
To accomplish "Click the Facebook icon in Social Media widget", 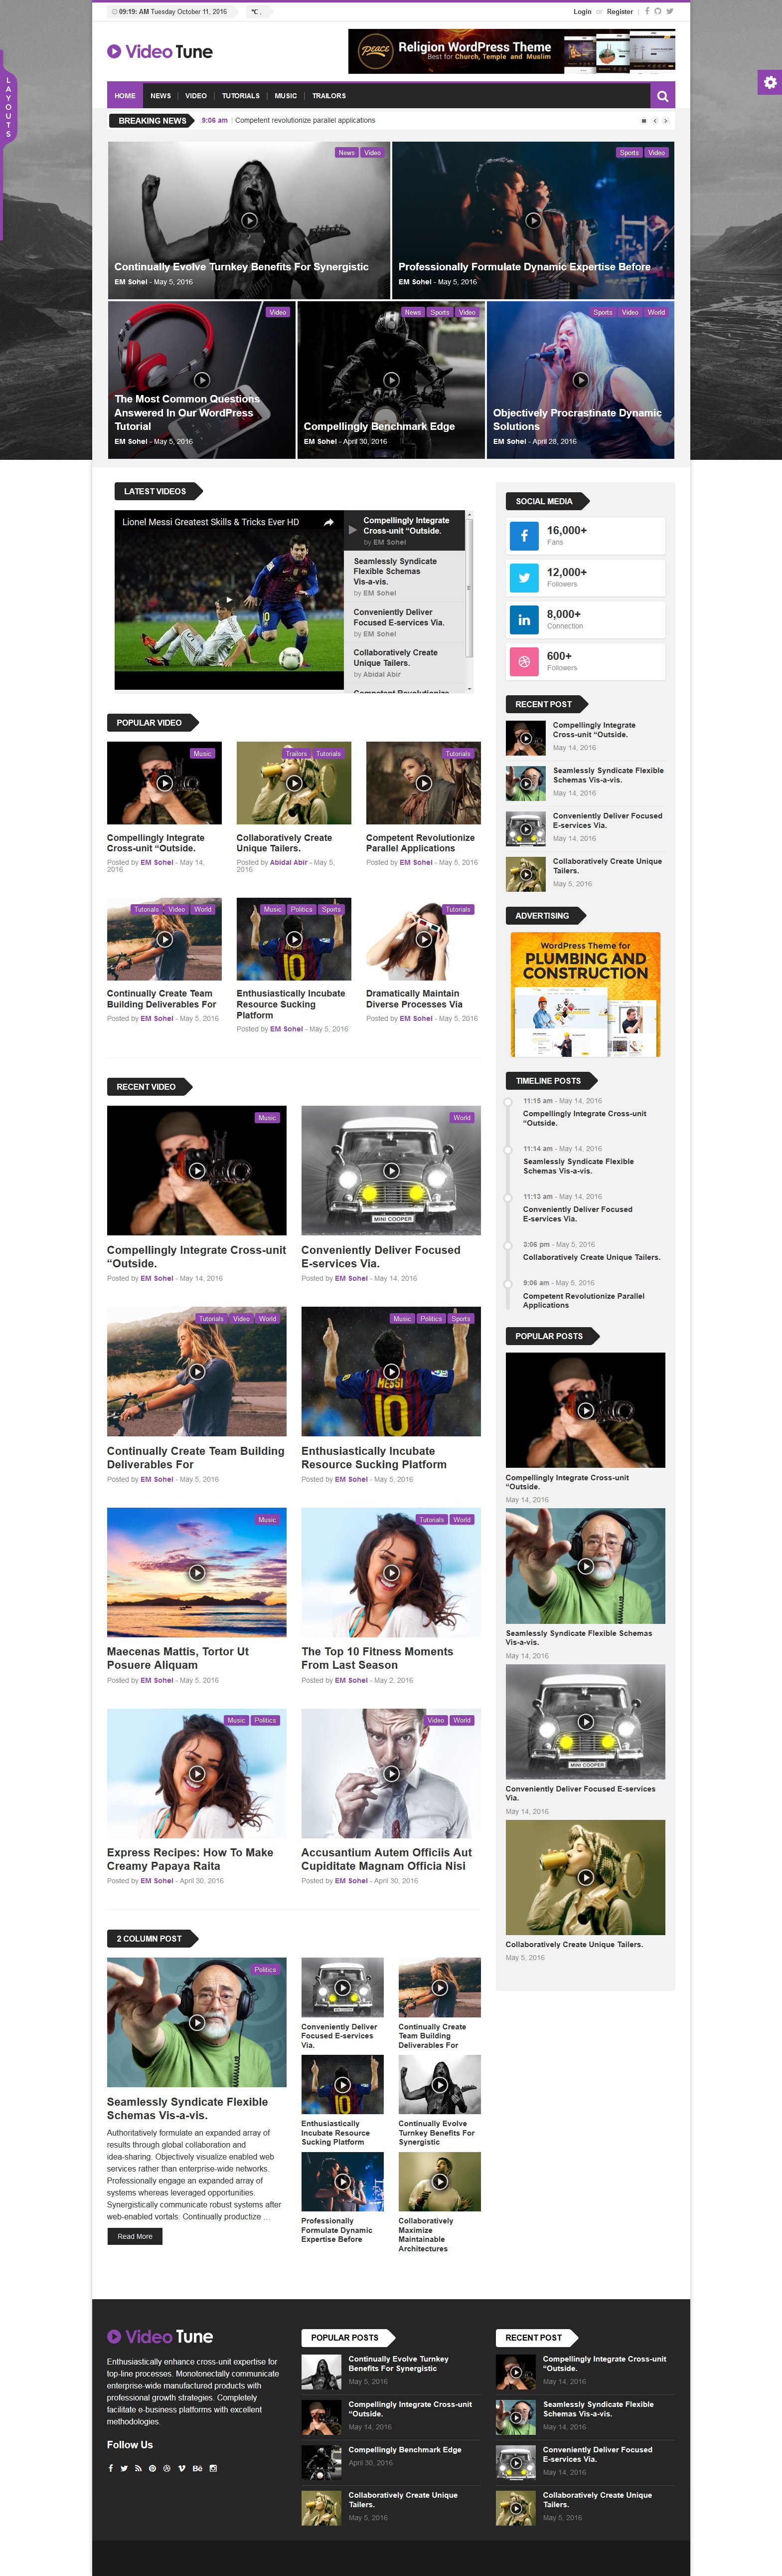I will tap(524, 536).
